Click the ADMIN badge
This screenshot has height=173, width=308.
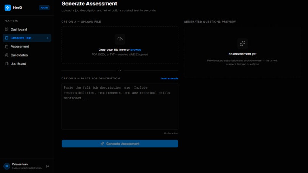pyautogui.click(x=44, y=8)
